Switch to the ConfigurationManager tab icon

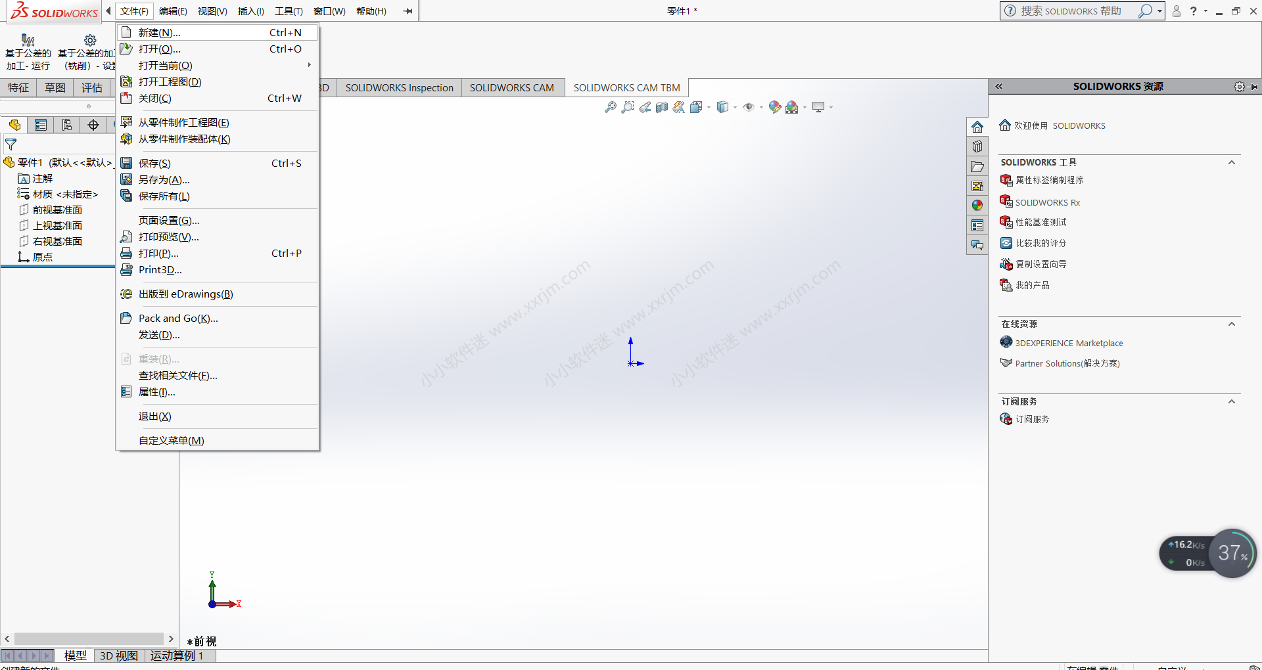click(x=67, y=125)
